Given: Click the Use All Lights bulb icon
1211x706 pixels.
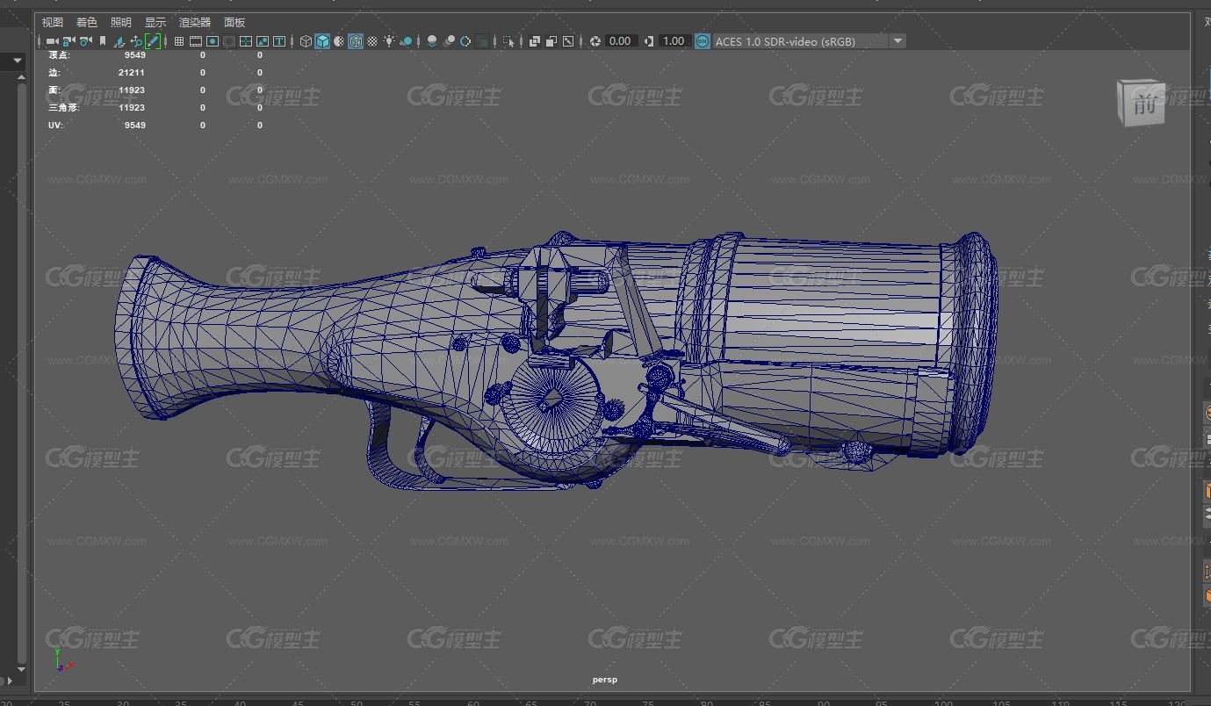Looking at the screenshot, I should pos(389,41).
